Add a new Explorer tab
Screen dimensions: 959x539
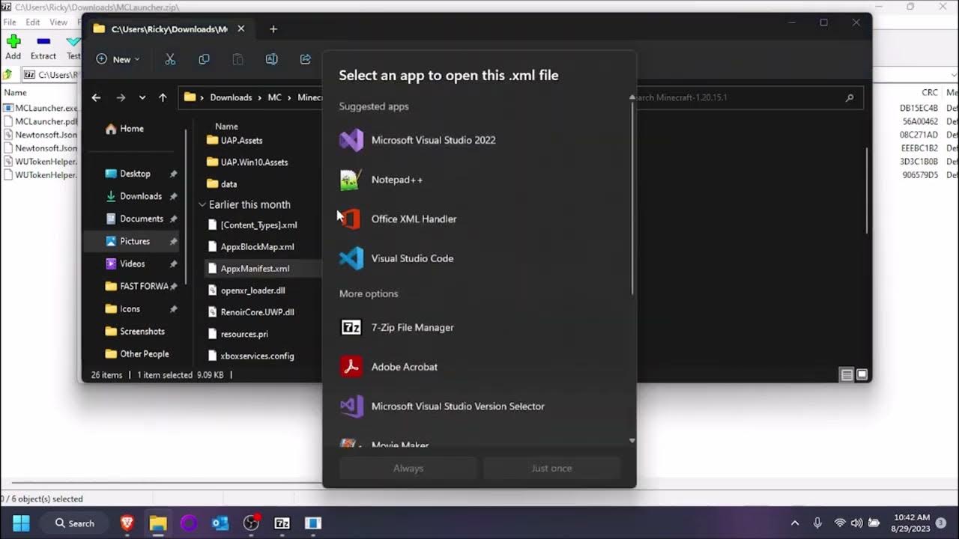click(273, 29)
